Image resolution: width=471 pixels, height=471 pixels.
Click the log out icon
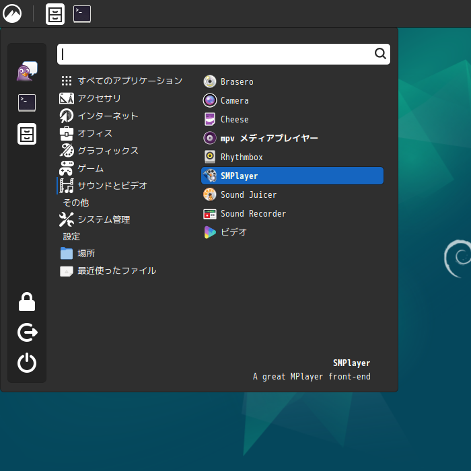[x=27, y=332]
